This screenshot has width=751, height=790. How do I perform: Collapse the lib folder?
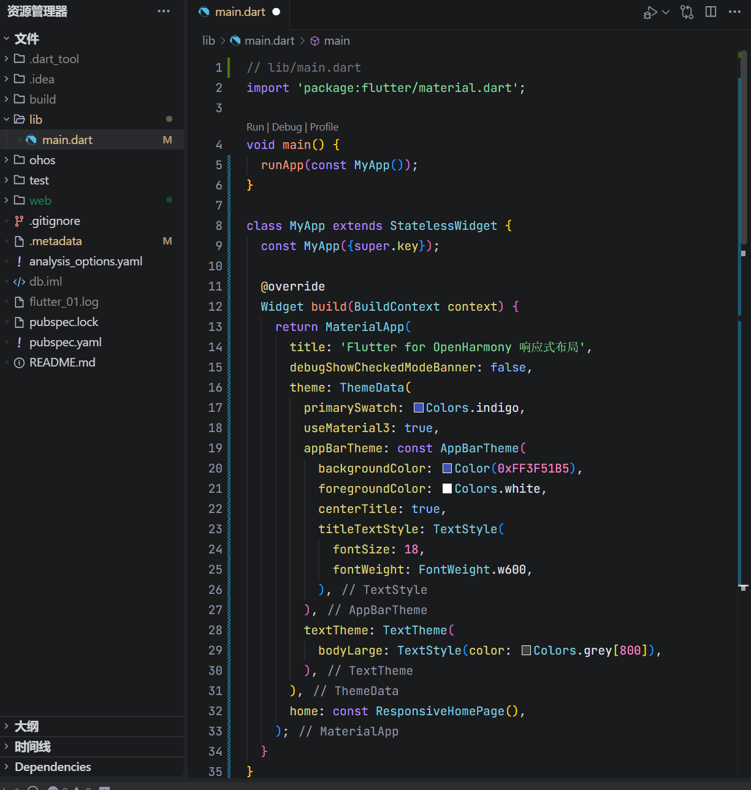[92, 120]
